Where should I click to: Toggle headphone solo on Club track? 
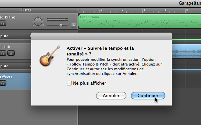[3, 53]
